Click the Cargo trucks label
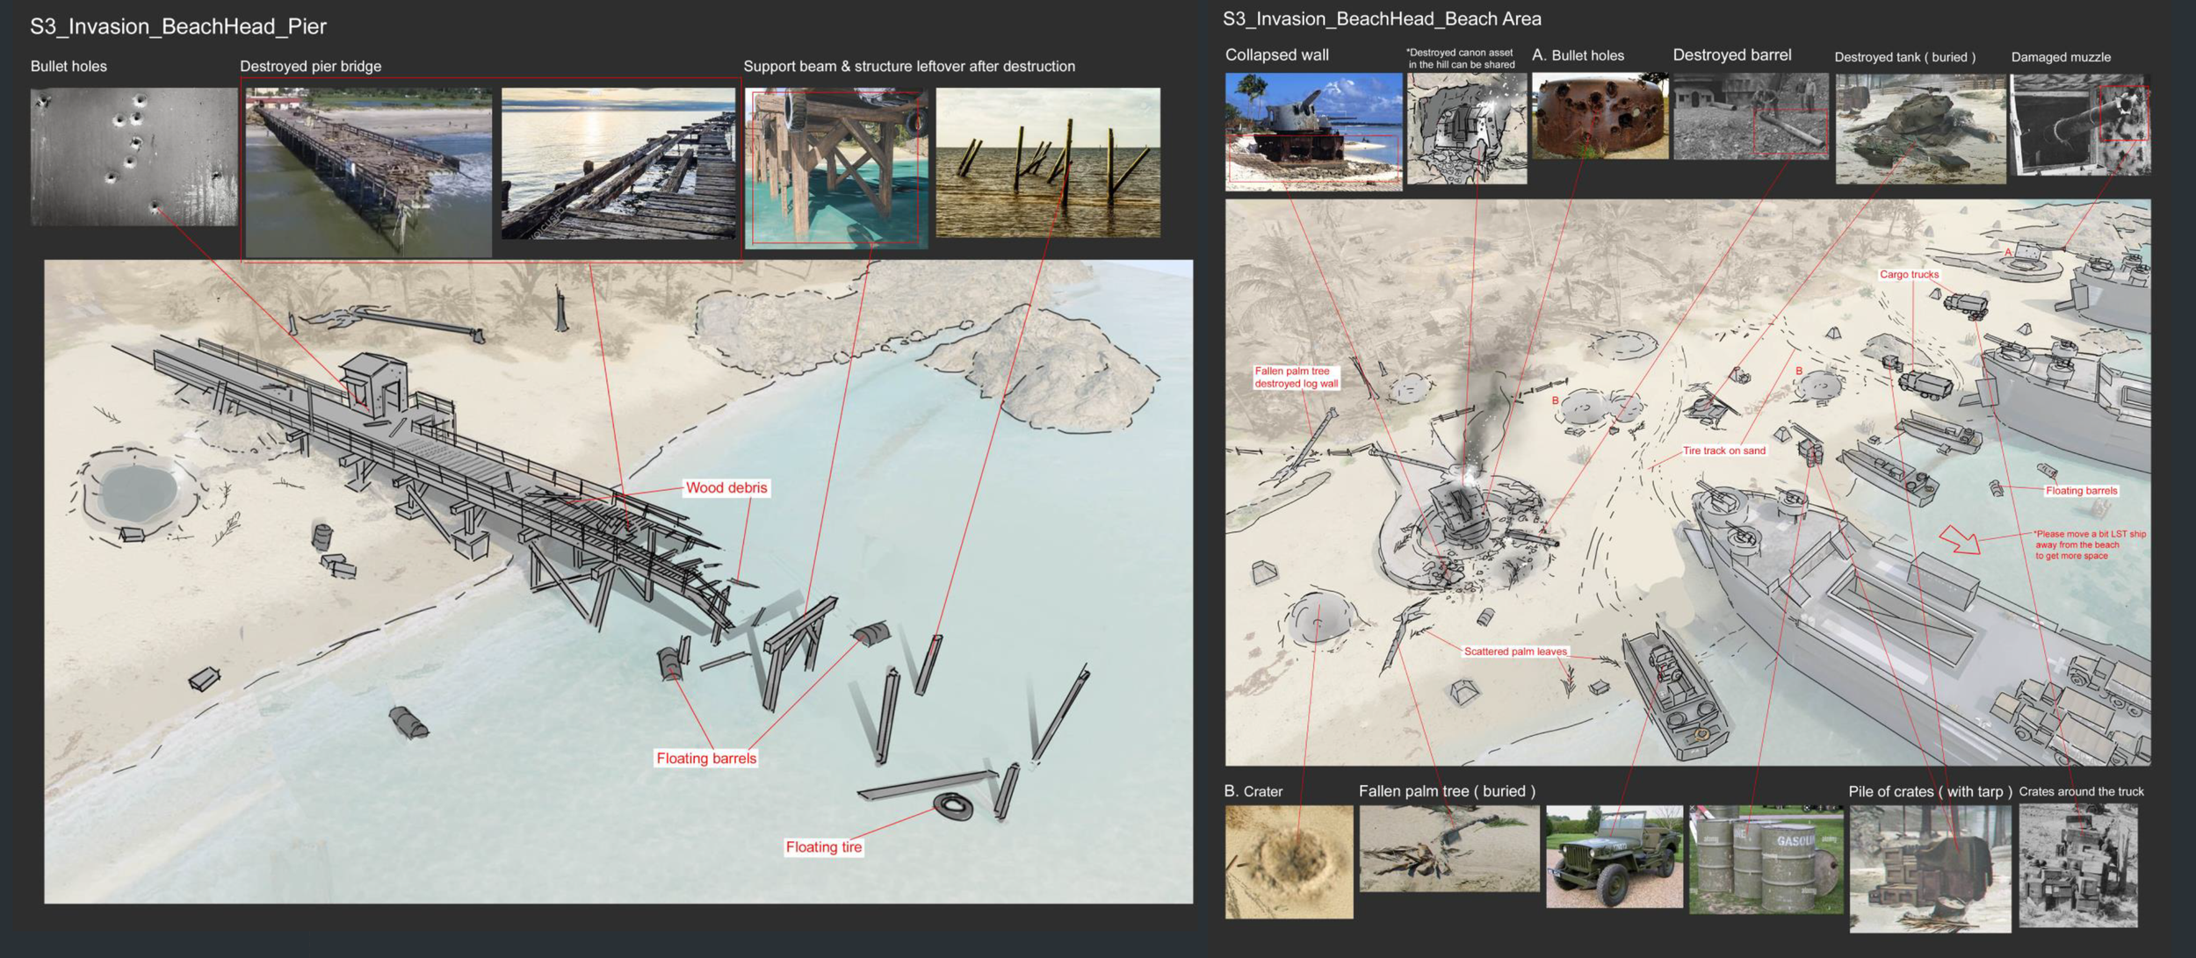This screenshot has width=2196, height=958. pyautogui.click(x=1909, y=275)
